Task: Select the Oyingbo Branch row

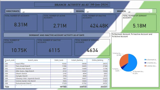Action: [56, 76]
